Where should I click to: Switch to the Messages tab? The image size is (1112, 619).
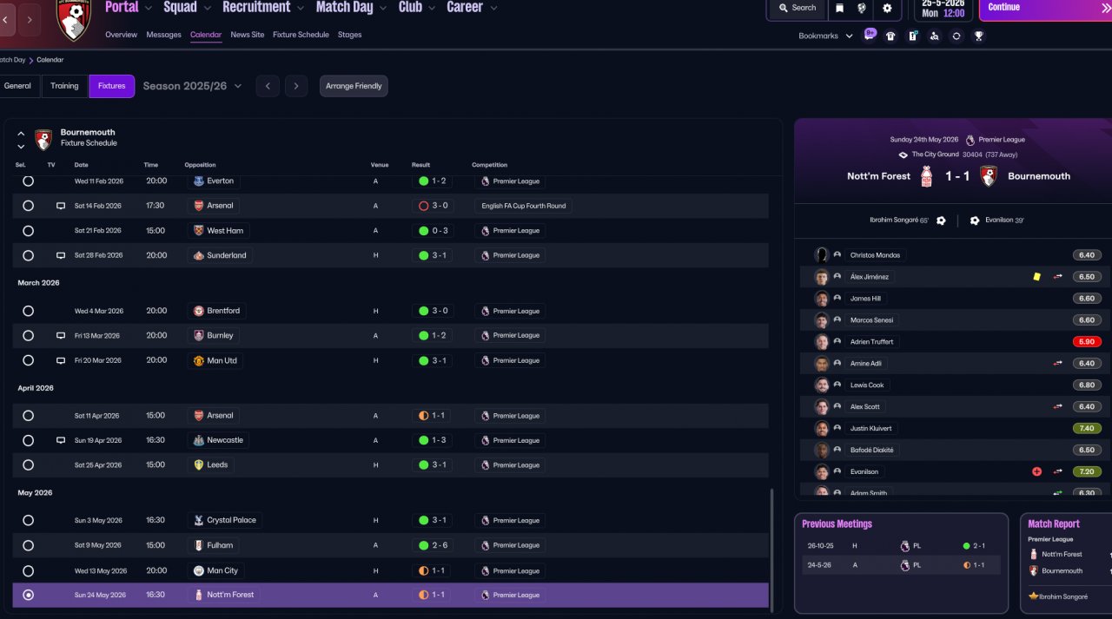tap(163, 35)
